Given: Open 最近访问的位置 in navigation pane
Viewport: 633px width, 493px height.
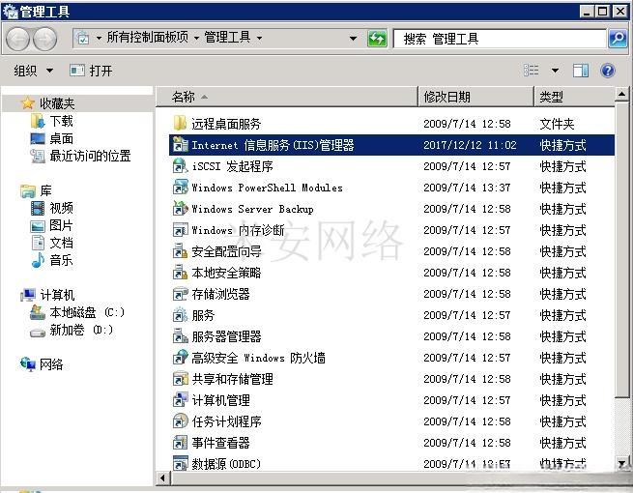Looking at the screenshot, I should click(90, 156).
